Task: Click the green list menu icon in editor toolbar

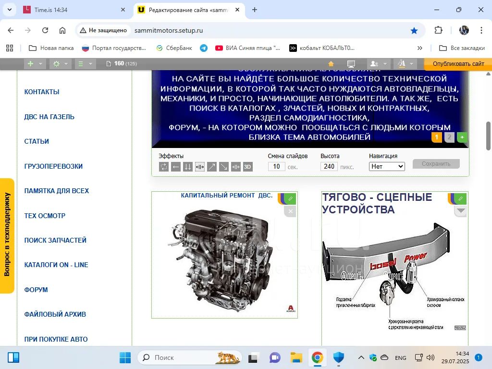Action: click(x=81, y=64)
